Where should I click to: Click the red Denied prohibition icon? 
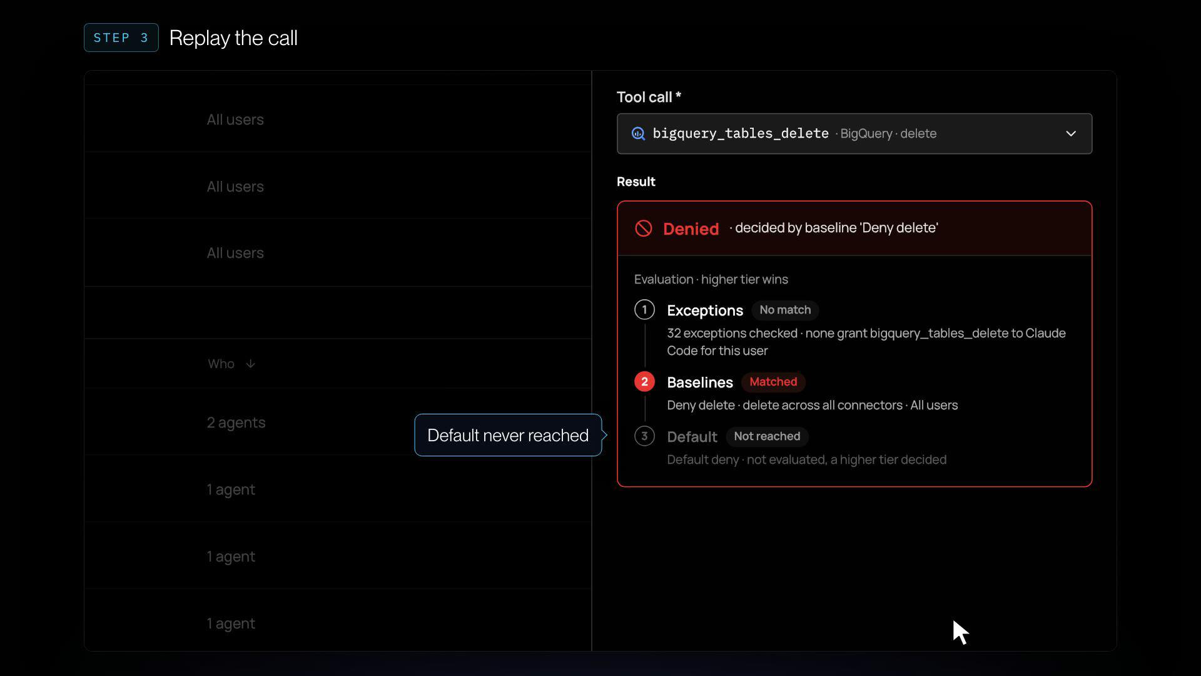(x=643, y=228)
